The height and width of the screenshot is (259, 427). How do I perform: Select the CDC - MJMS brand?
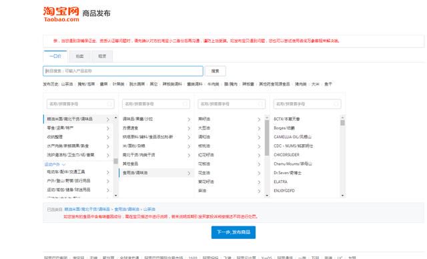pos(294,146)
